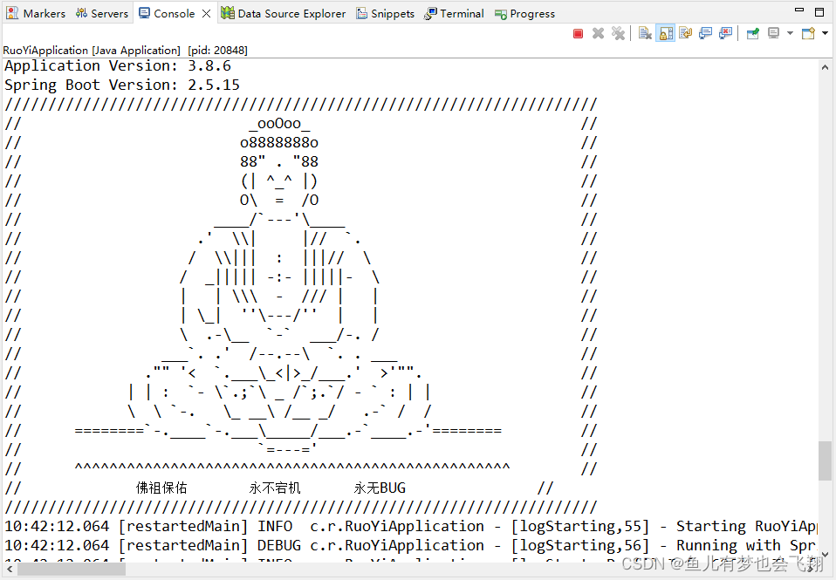The width and height of the screenshot is (836, 580).
Task: Open the Progress tab
Action: (524, 13)
